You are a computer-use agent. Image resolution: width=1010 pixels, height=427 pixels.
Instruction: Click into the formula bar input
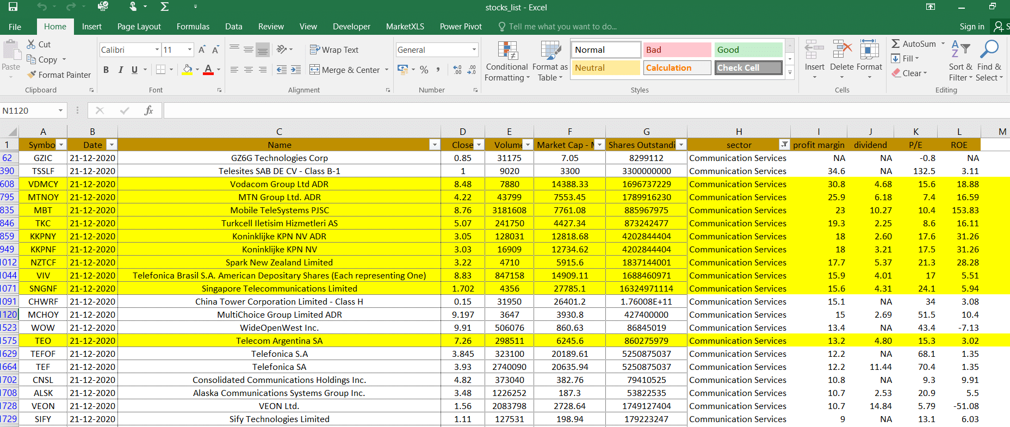(586, 110)
